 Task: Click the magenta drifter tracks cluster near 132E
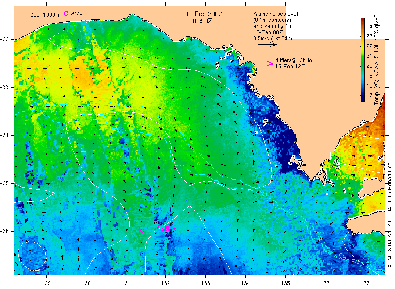tap(165, 227)
